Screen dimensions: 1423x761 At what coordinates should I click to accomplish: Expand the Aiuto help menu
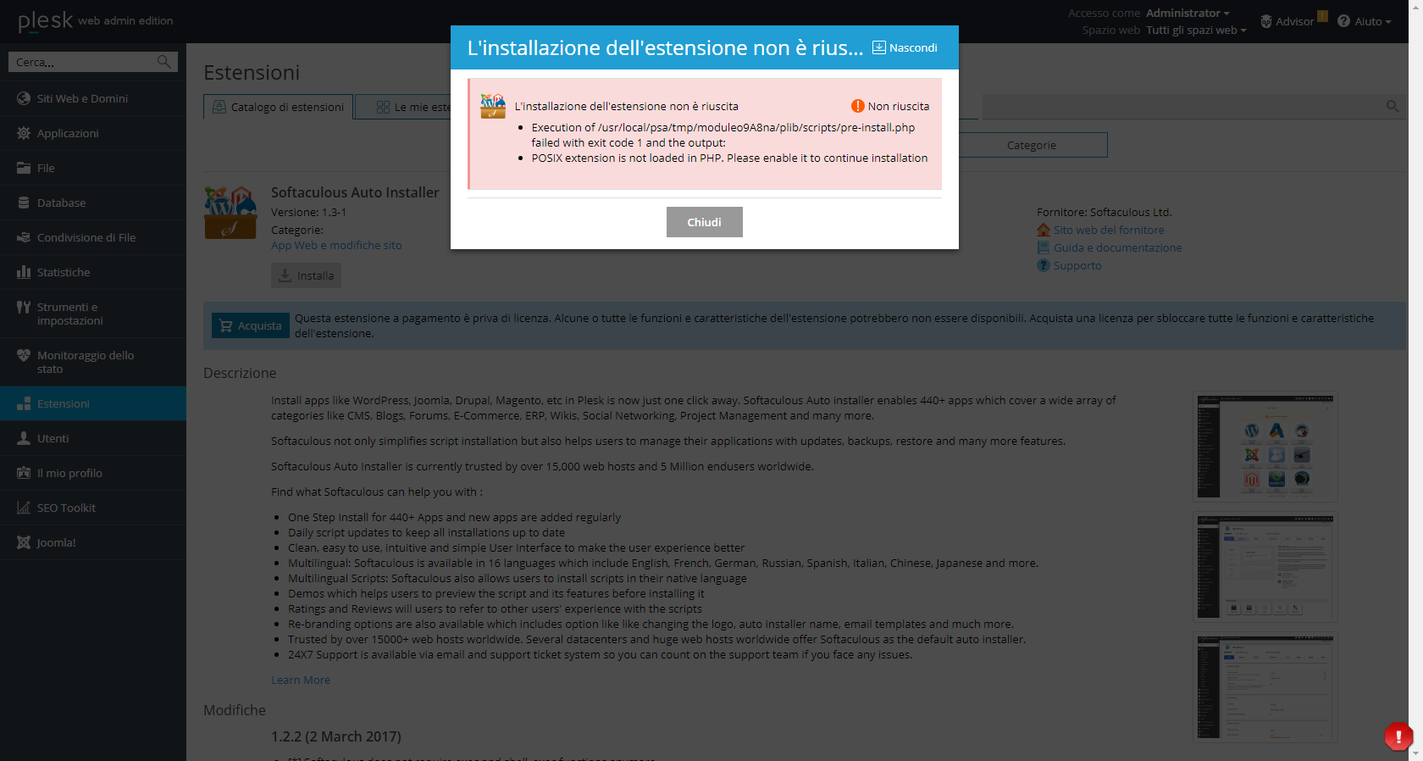coord(1365,21)
